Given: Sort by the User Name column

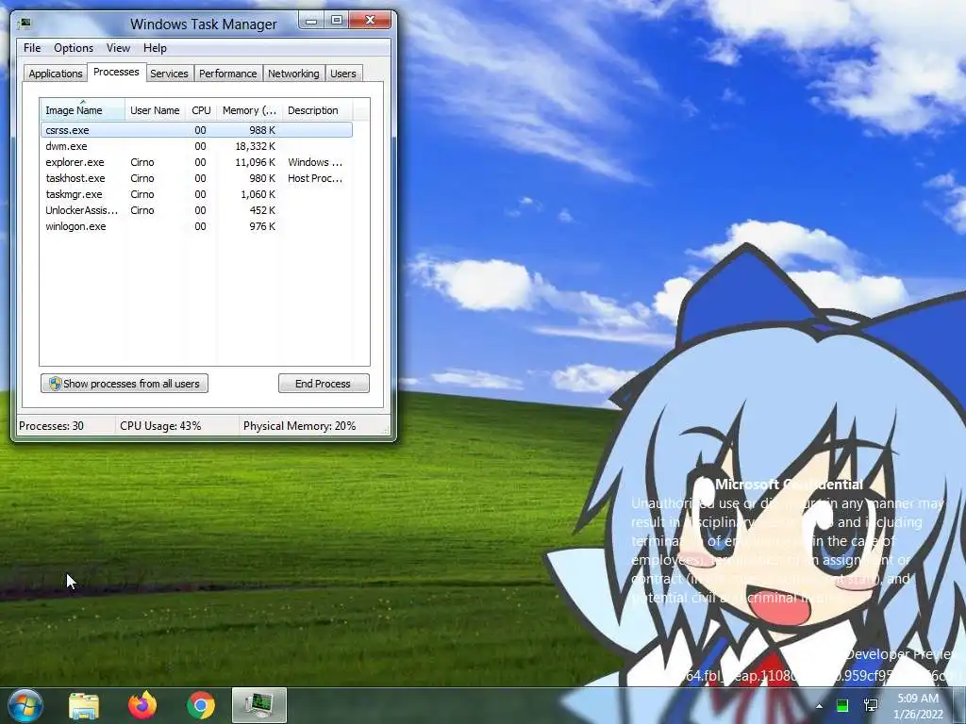Looking at the screenshot, I should coord(156,110).
